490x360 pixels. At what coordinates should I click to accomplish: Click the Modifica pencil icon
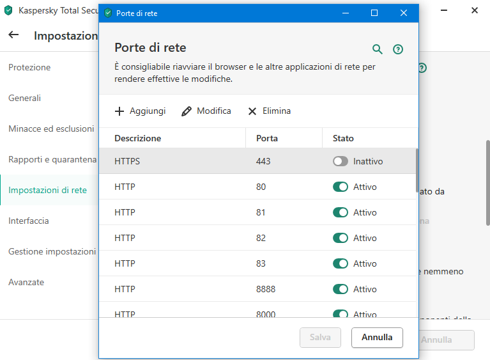coord(187,111)
